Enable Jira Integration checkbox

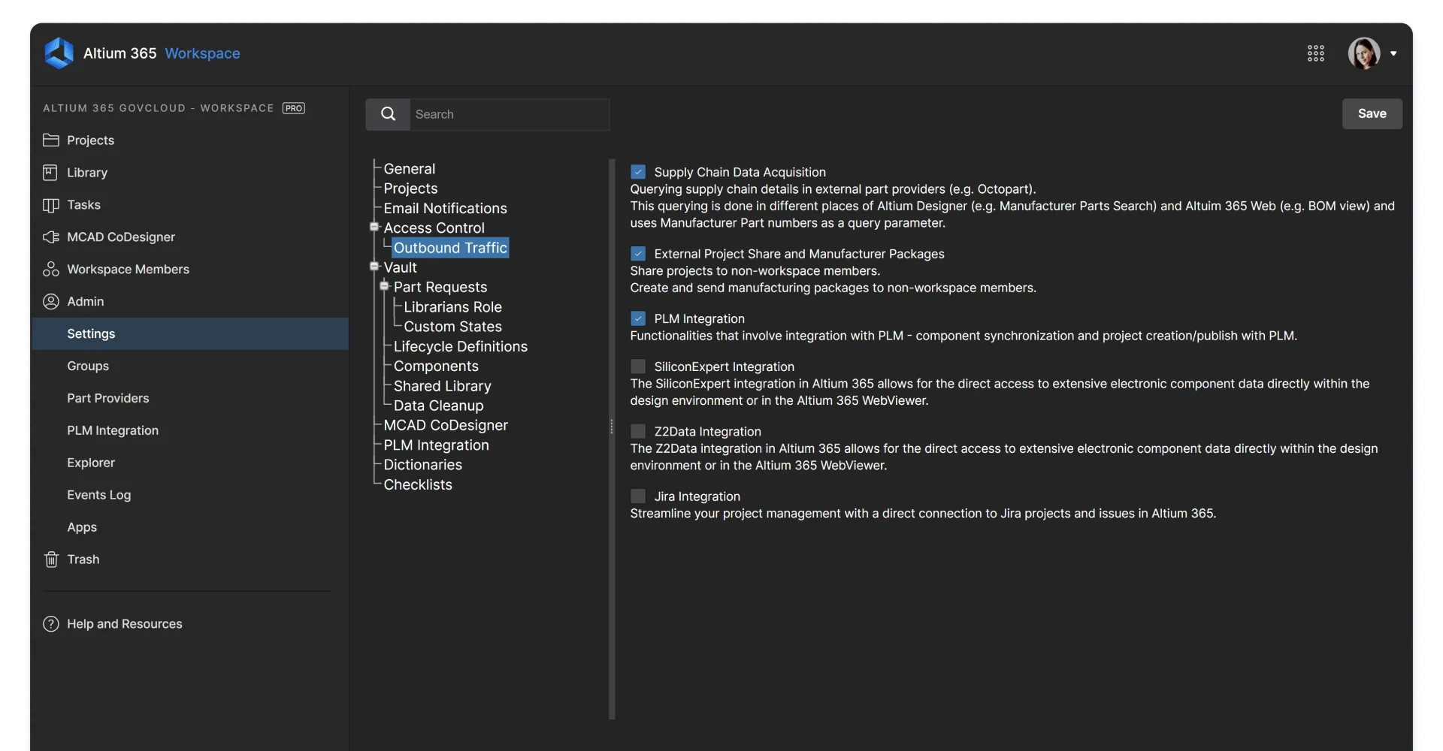(x=638, y=496)
